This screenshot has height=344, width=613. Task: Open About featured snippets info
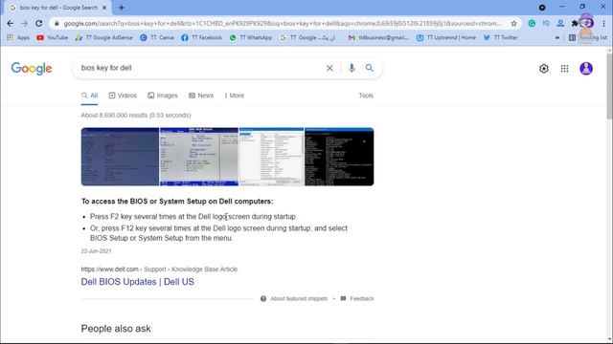coord(294,299)
